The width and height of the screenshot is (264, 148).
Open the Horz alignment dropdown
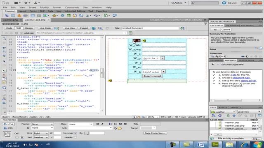coord(41,133)
